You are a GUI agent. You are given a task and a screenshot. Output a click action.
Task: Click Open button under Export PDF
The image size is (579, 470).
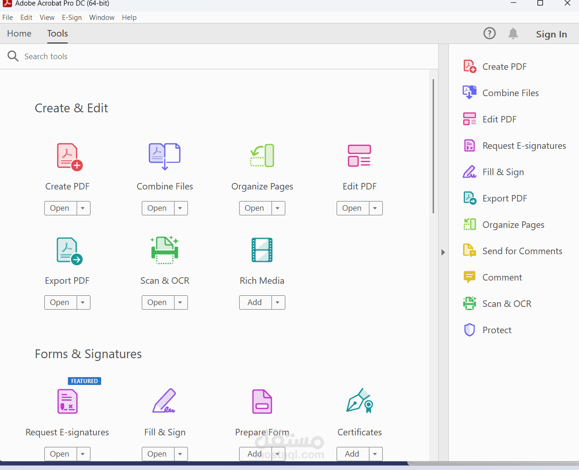pyautogui.click(x=60, y=302)
